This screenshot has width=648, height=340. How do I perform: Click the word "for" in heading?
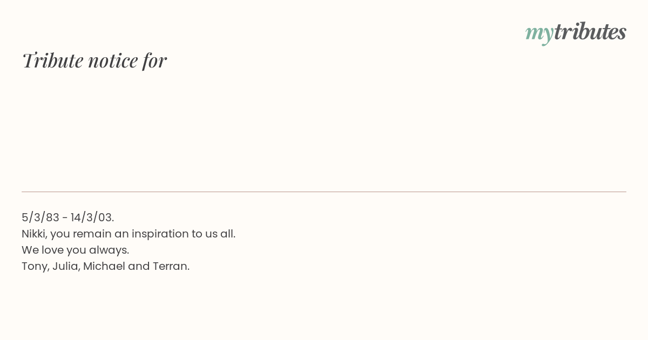click(154, 61)
